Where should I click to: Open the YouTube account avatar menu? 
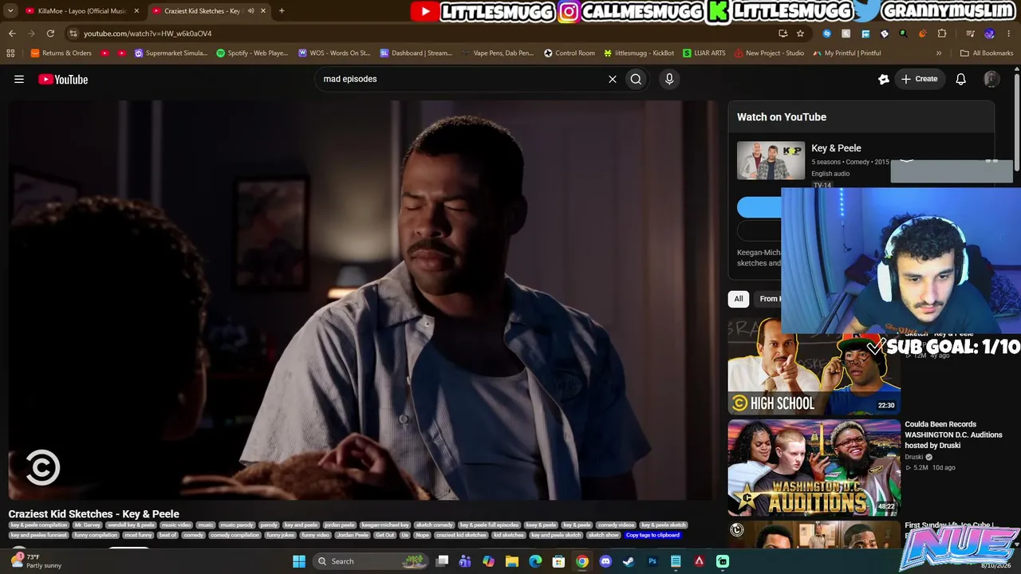(991, 79)
